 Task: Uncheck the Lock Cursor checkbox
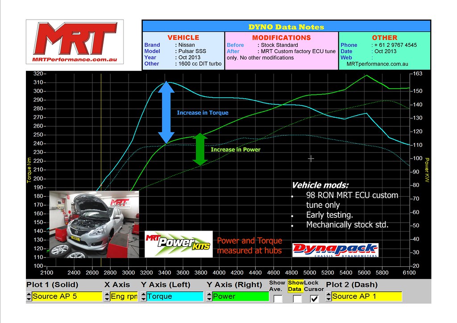[314, 299]
